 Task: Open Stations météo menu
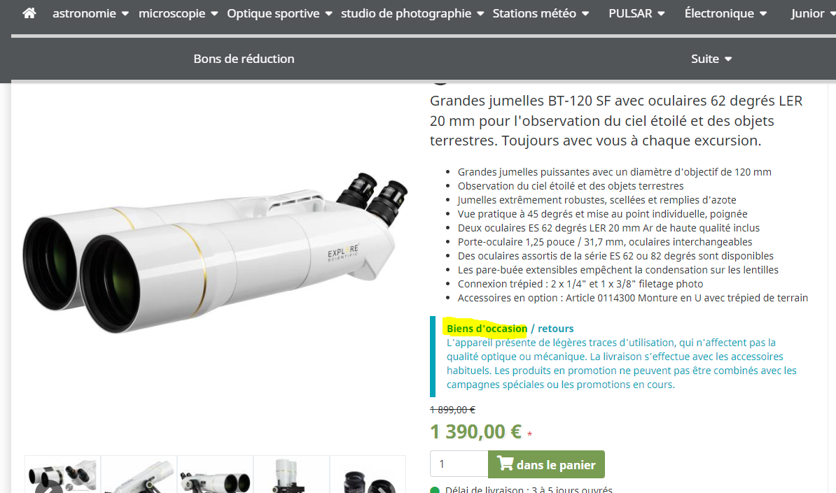[x=541, y=13]
